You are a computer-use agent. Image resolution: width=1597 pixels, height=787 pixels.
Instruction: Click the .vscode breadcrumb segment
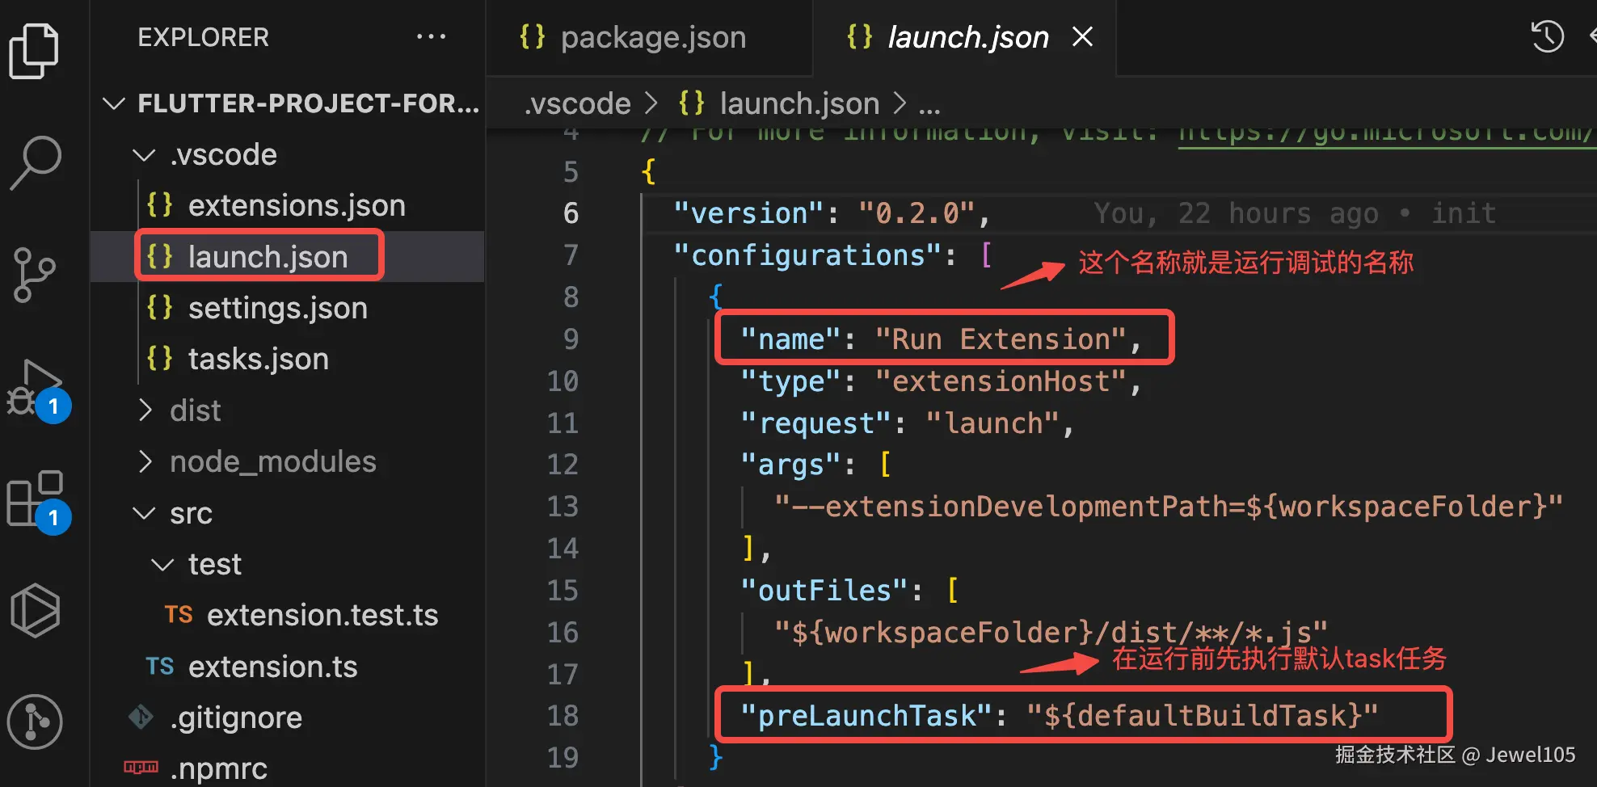click(577, 103)
